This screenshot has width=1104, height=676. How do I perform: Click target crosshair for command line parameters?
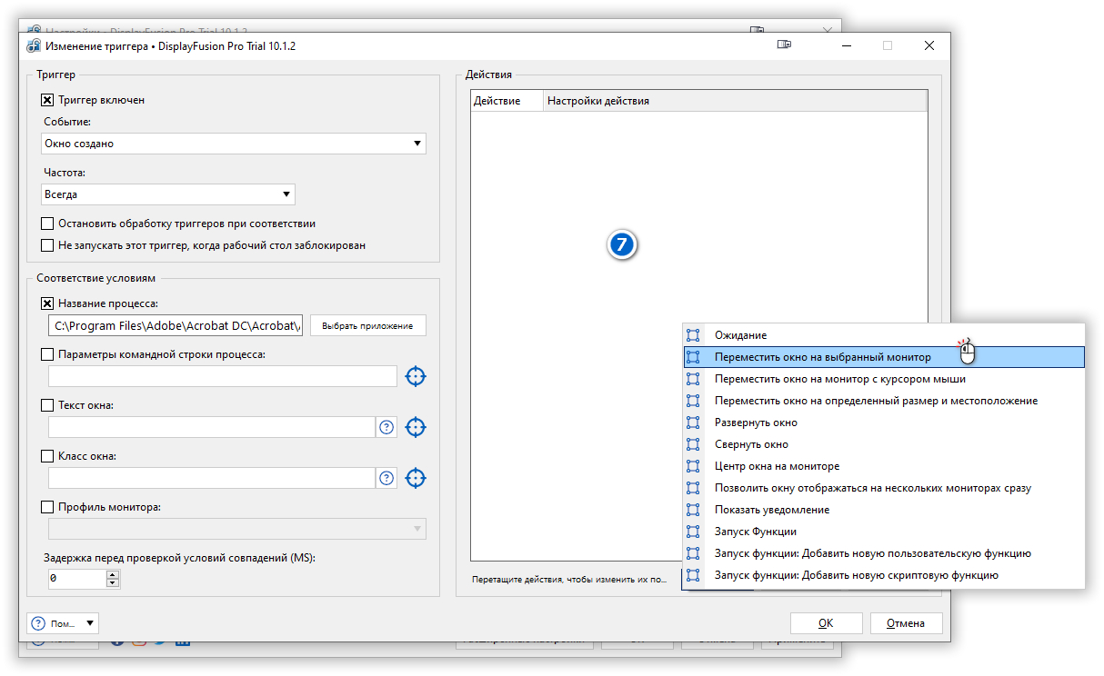click(x=416, y=376)
